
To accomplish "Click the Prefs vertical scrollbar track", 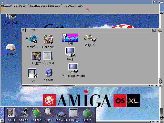I will tap(161, 55).
